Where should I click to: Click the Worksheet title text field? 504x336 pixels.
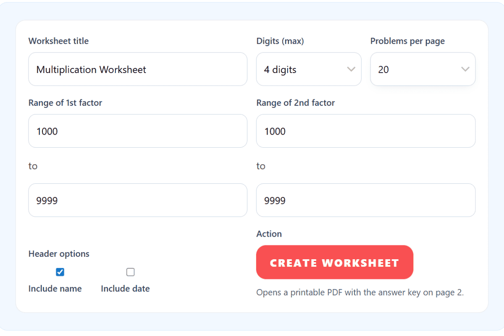(x=137, y=69)
